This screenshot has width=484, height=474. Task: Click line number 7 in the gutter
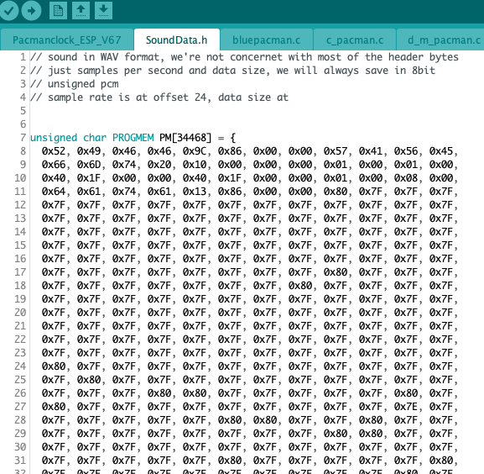pyautogui.click(x=23, y=138)
